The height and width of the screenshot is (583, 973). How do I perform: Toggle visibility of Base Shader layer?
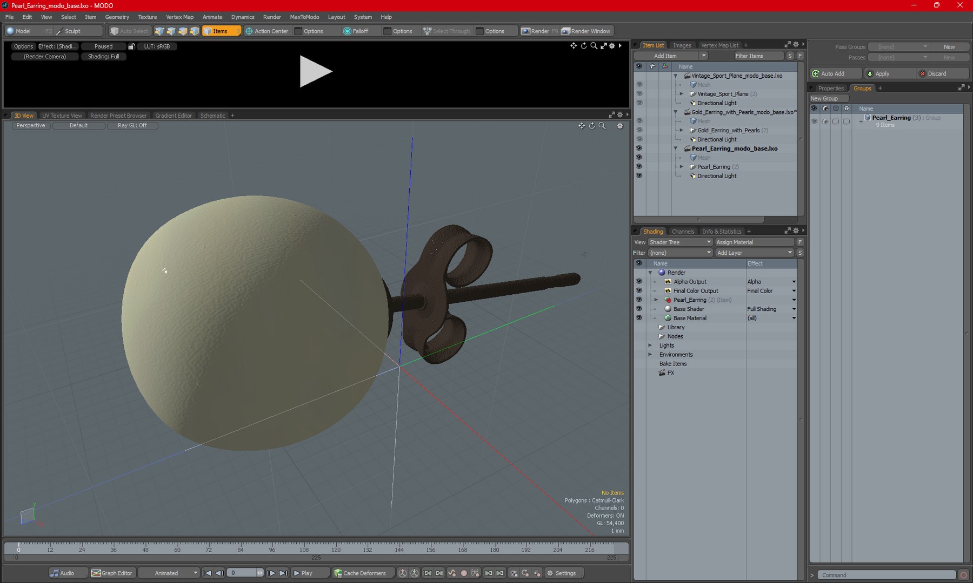coord(639,309)
